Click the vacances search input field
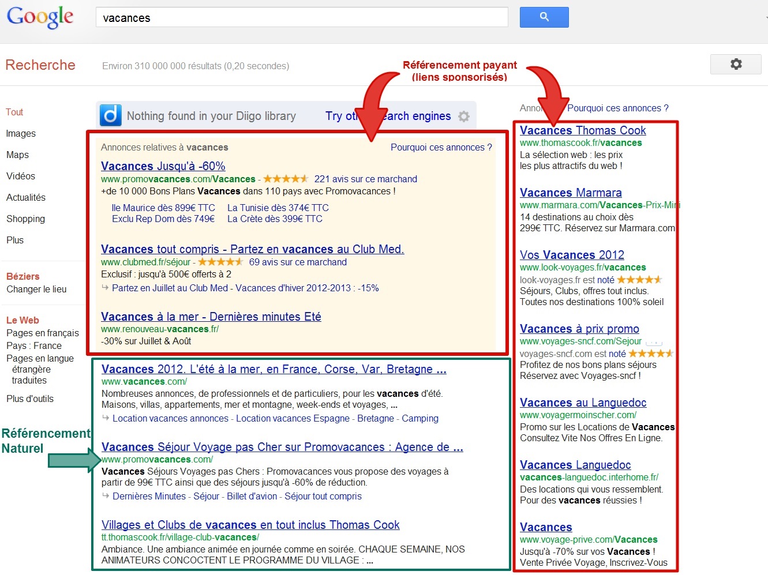 tap(302, 17)
